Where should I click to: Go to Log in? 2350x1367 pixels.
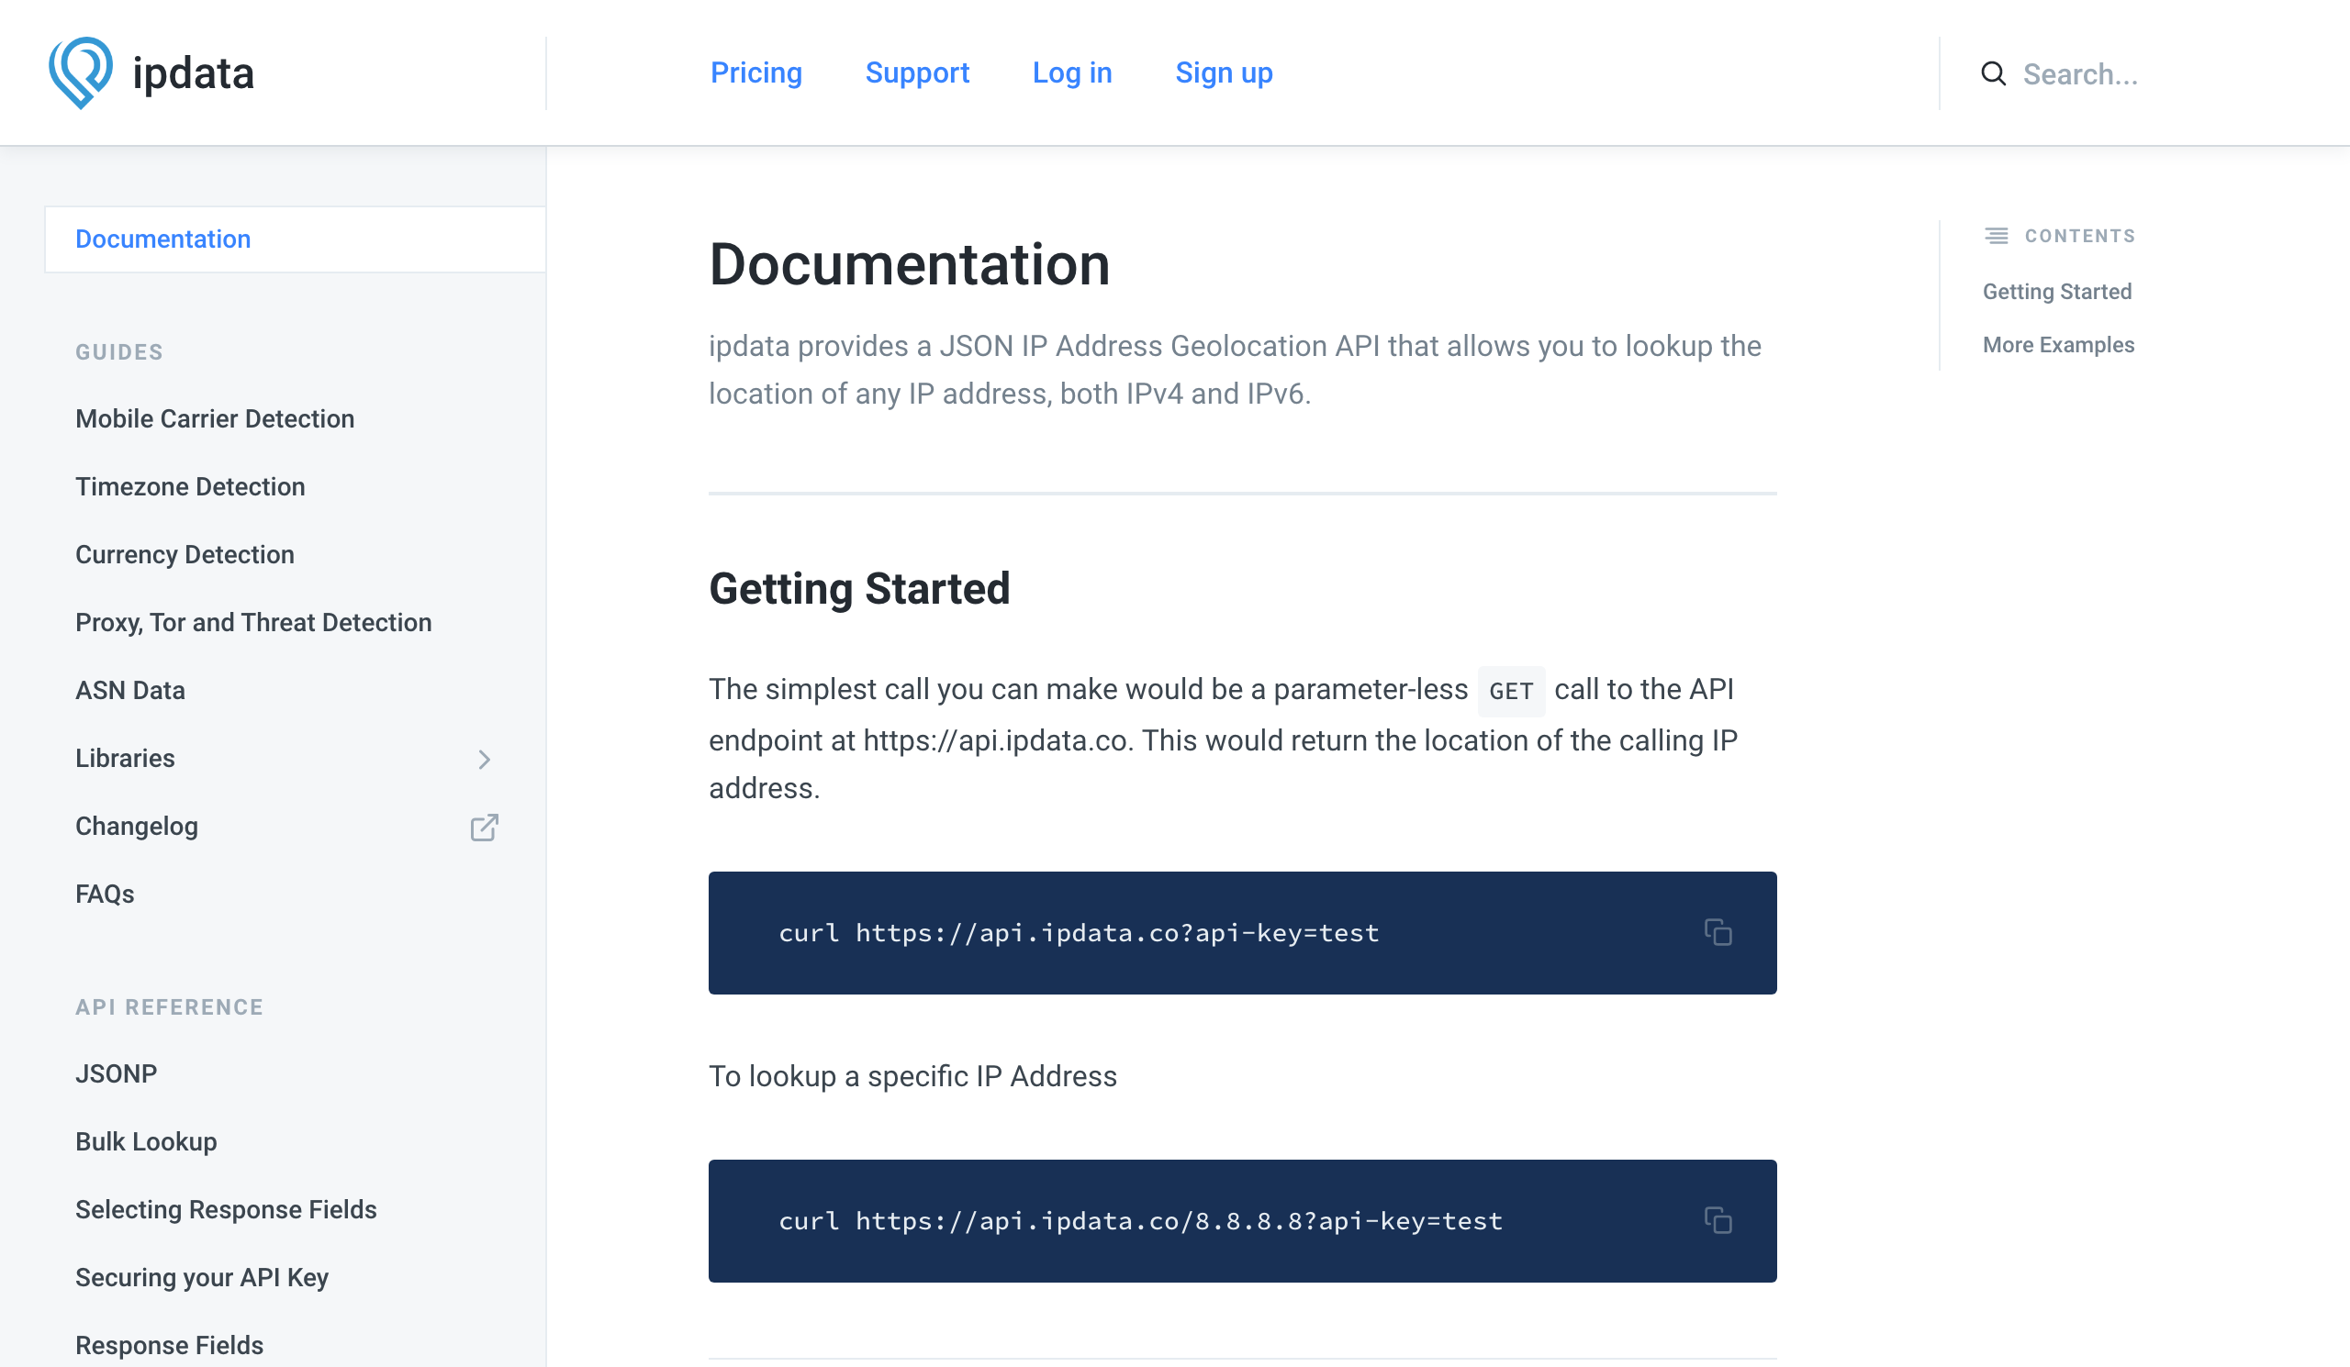(1071, 72)
